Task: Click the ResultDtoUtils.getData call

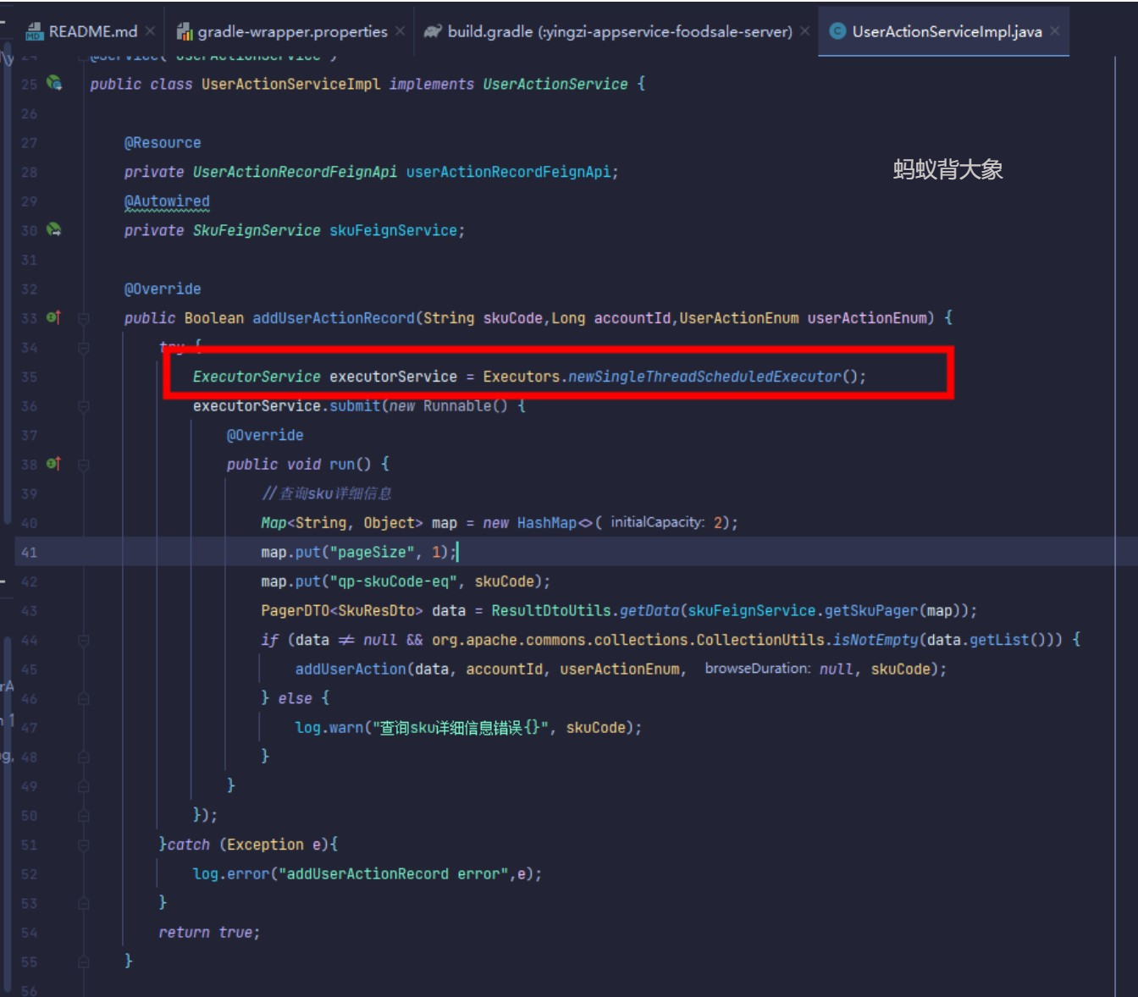Action: [585, 611]
